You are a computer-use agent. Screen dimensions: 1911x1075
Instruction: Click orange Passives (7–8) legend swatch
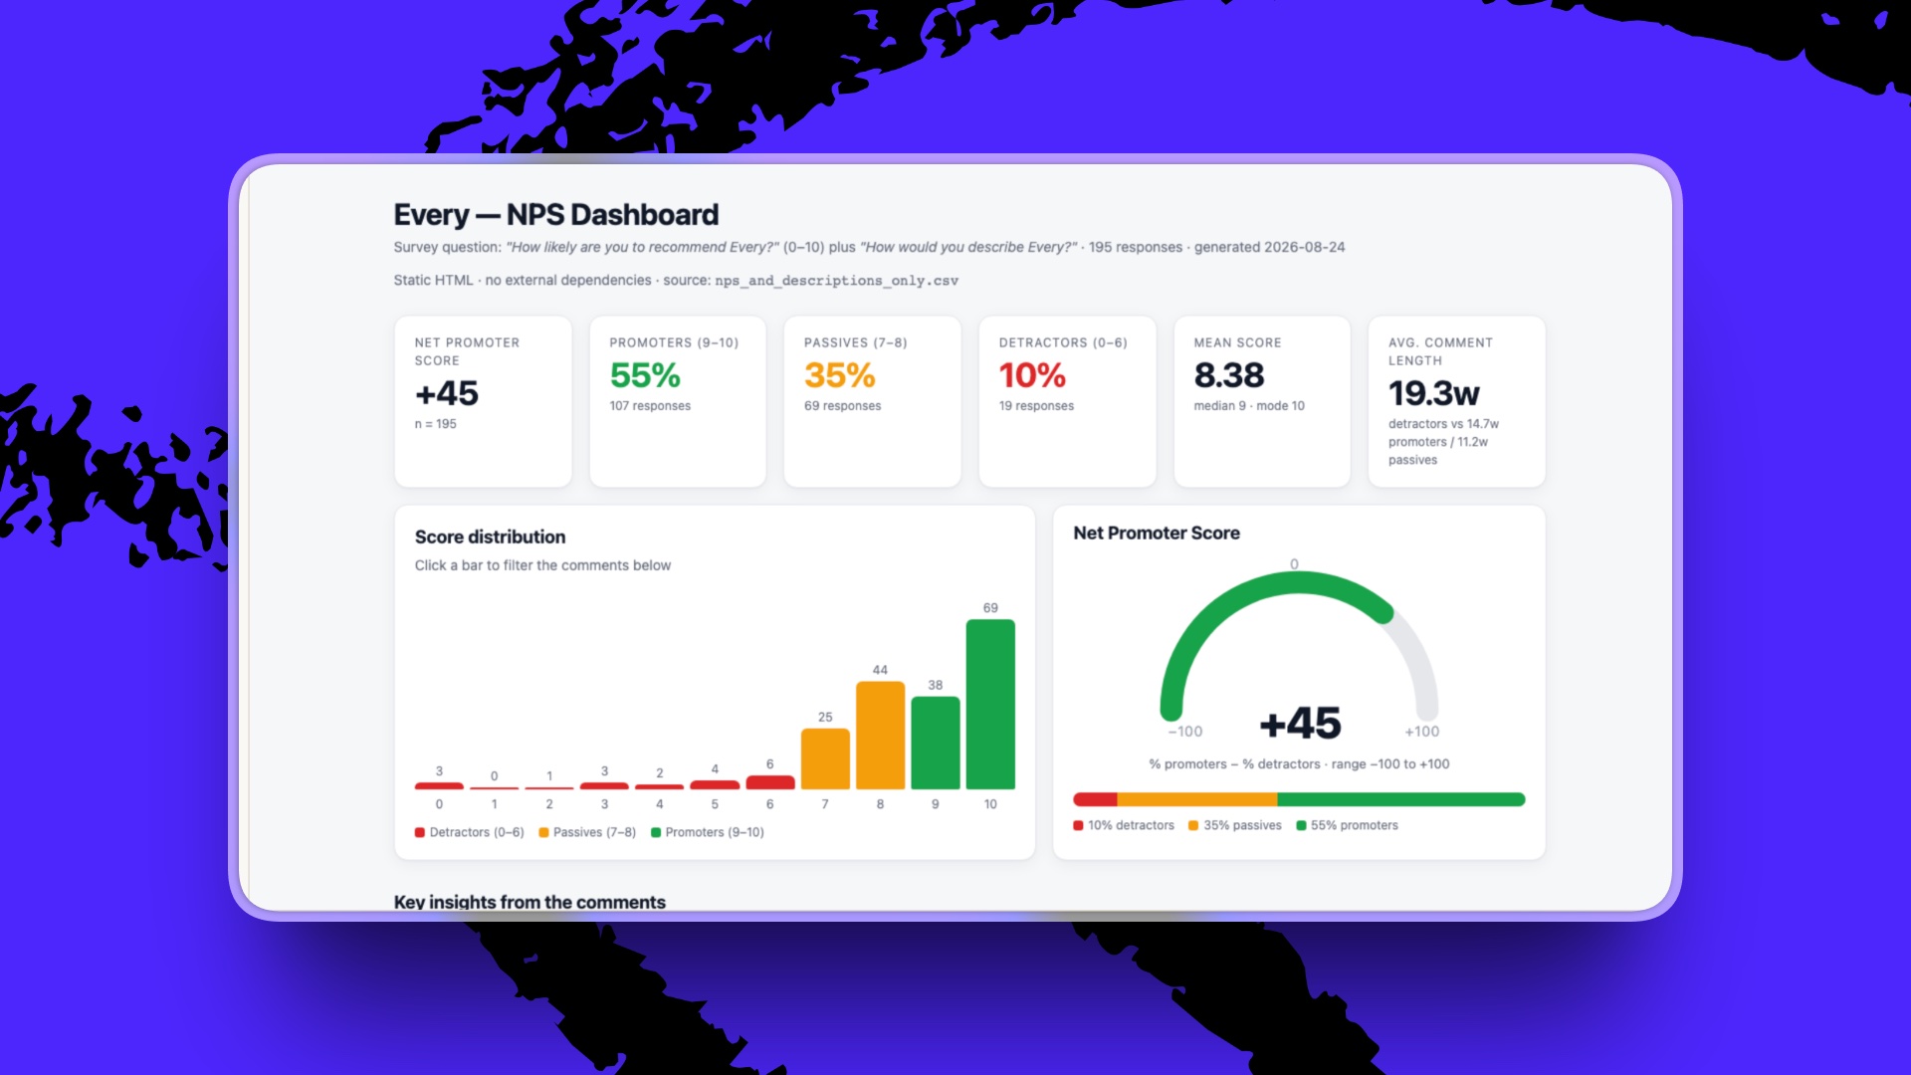click(x=543, y=832)
